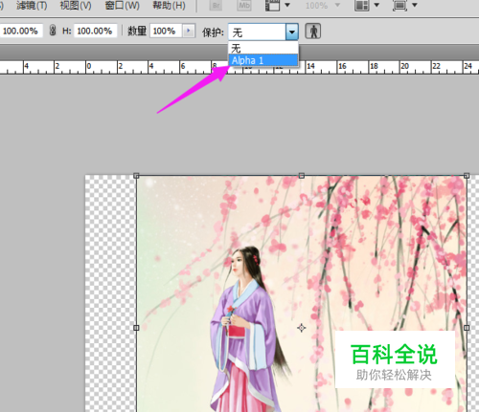479x412 pixels.
Task: Expand the arrange documents dropdown arrow
Action: pos(376,5)
